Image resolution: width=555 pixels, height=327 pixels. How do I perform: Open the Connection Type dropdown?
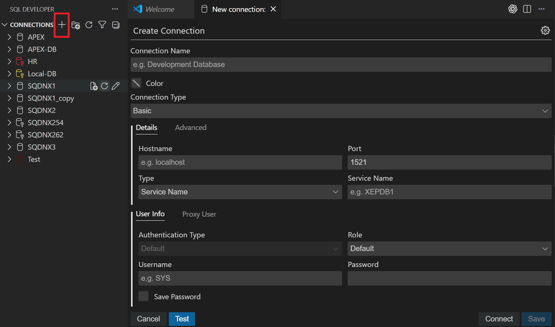(x=341, y=111)
